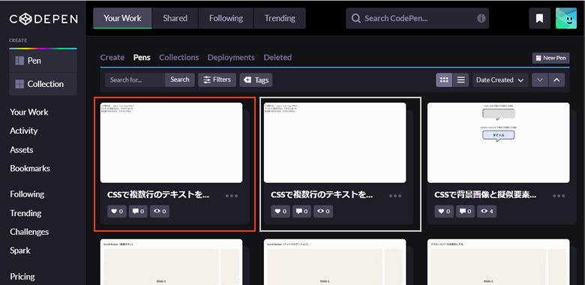This screenshot has width=585, height=285.
Task: Open the pen titled CSSで背景画像と擬似要素
Action: click(485, 195)
